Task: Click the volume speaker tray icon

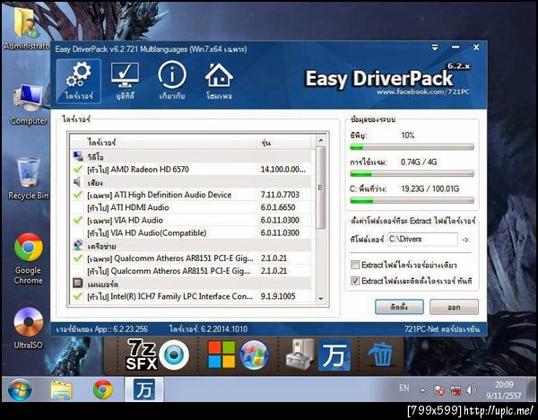Action: tap(471, 389)
